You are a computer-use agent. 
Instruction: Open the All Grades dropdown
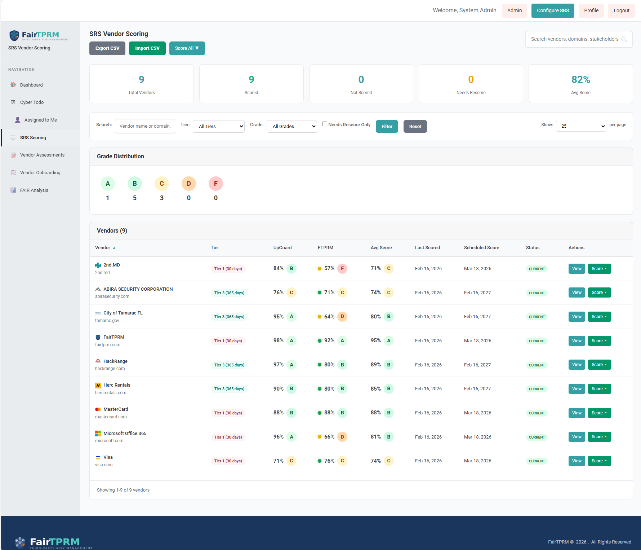tap(291, 126)
